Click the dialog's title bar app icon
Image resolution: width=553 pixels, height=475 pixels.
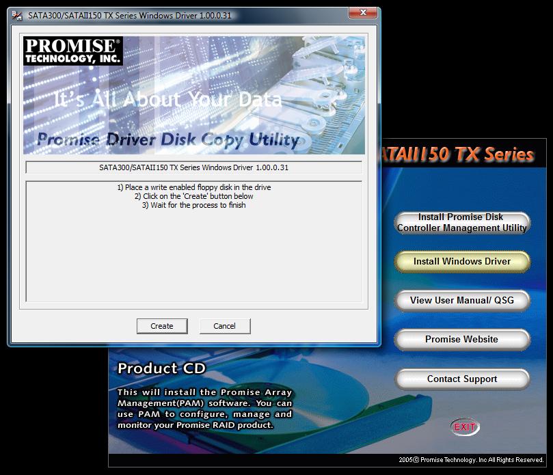[x=18, y=14]
